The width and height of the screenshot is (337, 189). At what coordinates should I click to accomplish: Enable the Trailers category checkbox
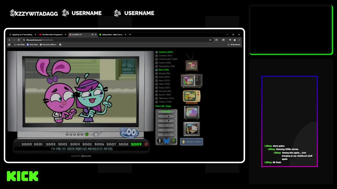pos(156,102)
